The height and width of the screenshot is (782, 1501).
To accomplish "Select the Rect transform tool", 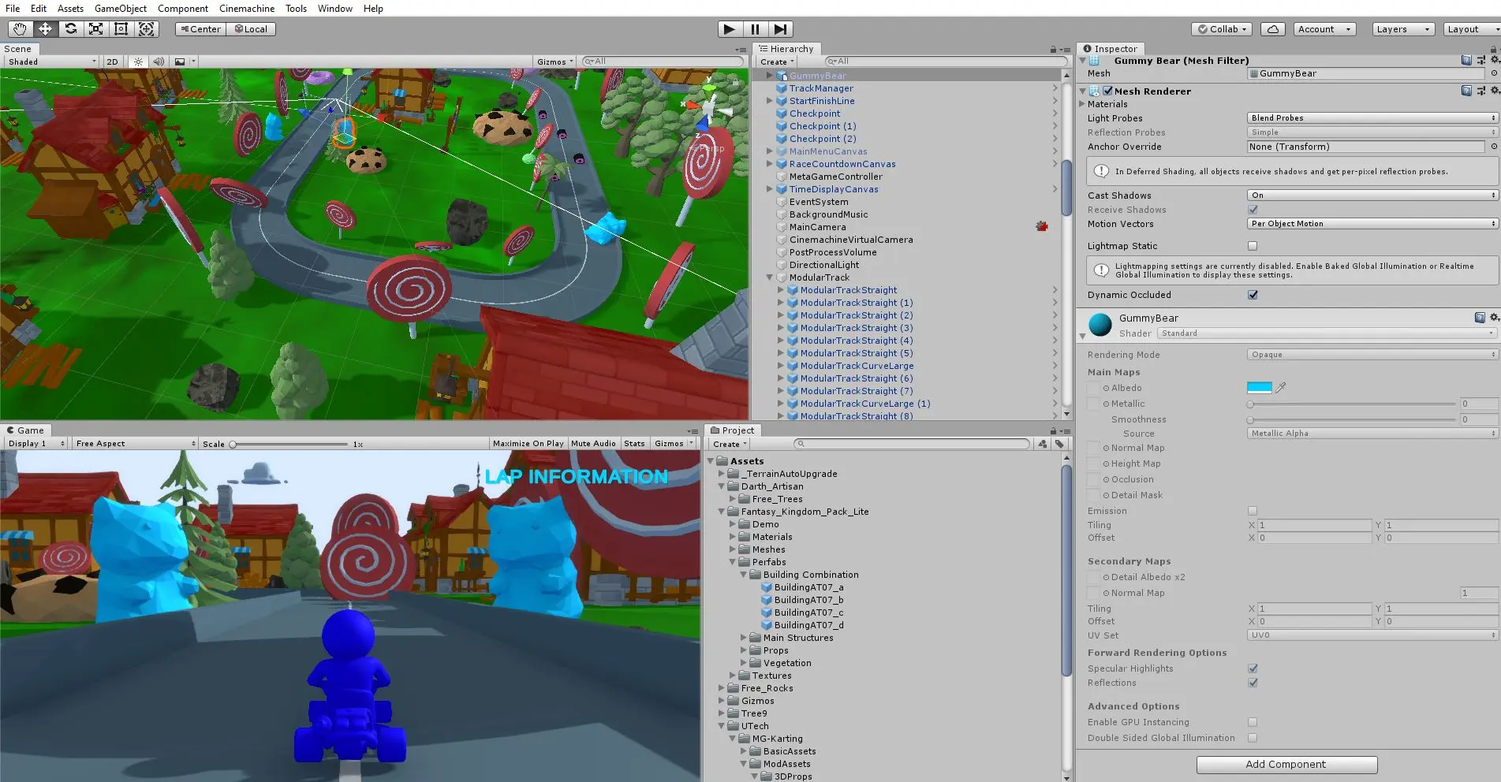I will click(x=121, y=29).
